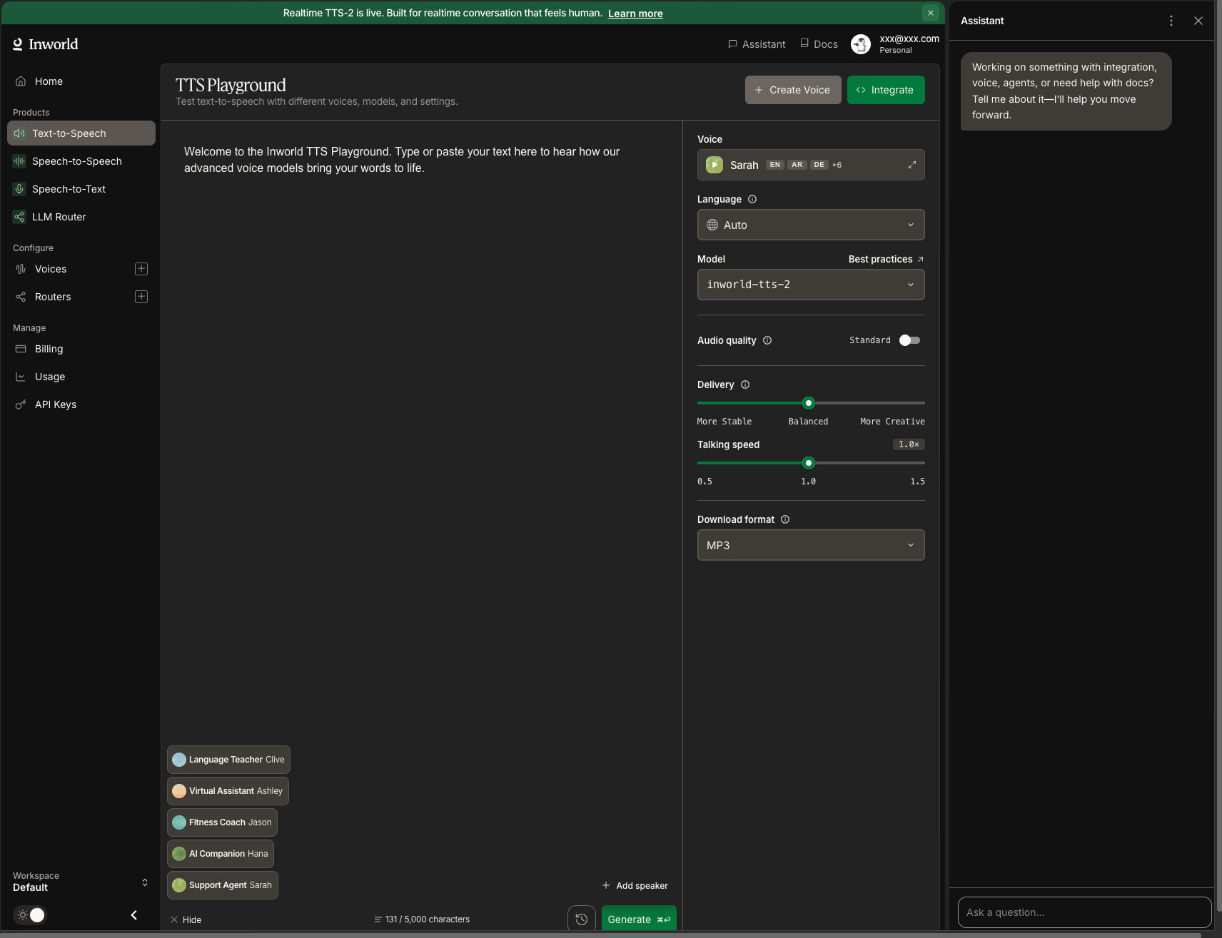1222x938 pixels.
Task: Open the Home page
Action: coord(81,81)
